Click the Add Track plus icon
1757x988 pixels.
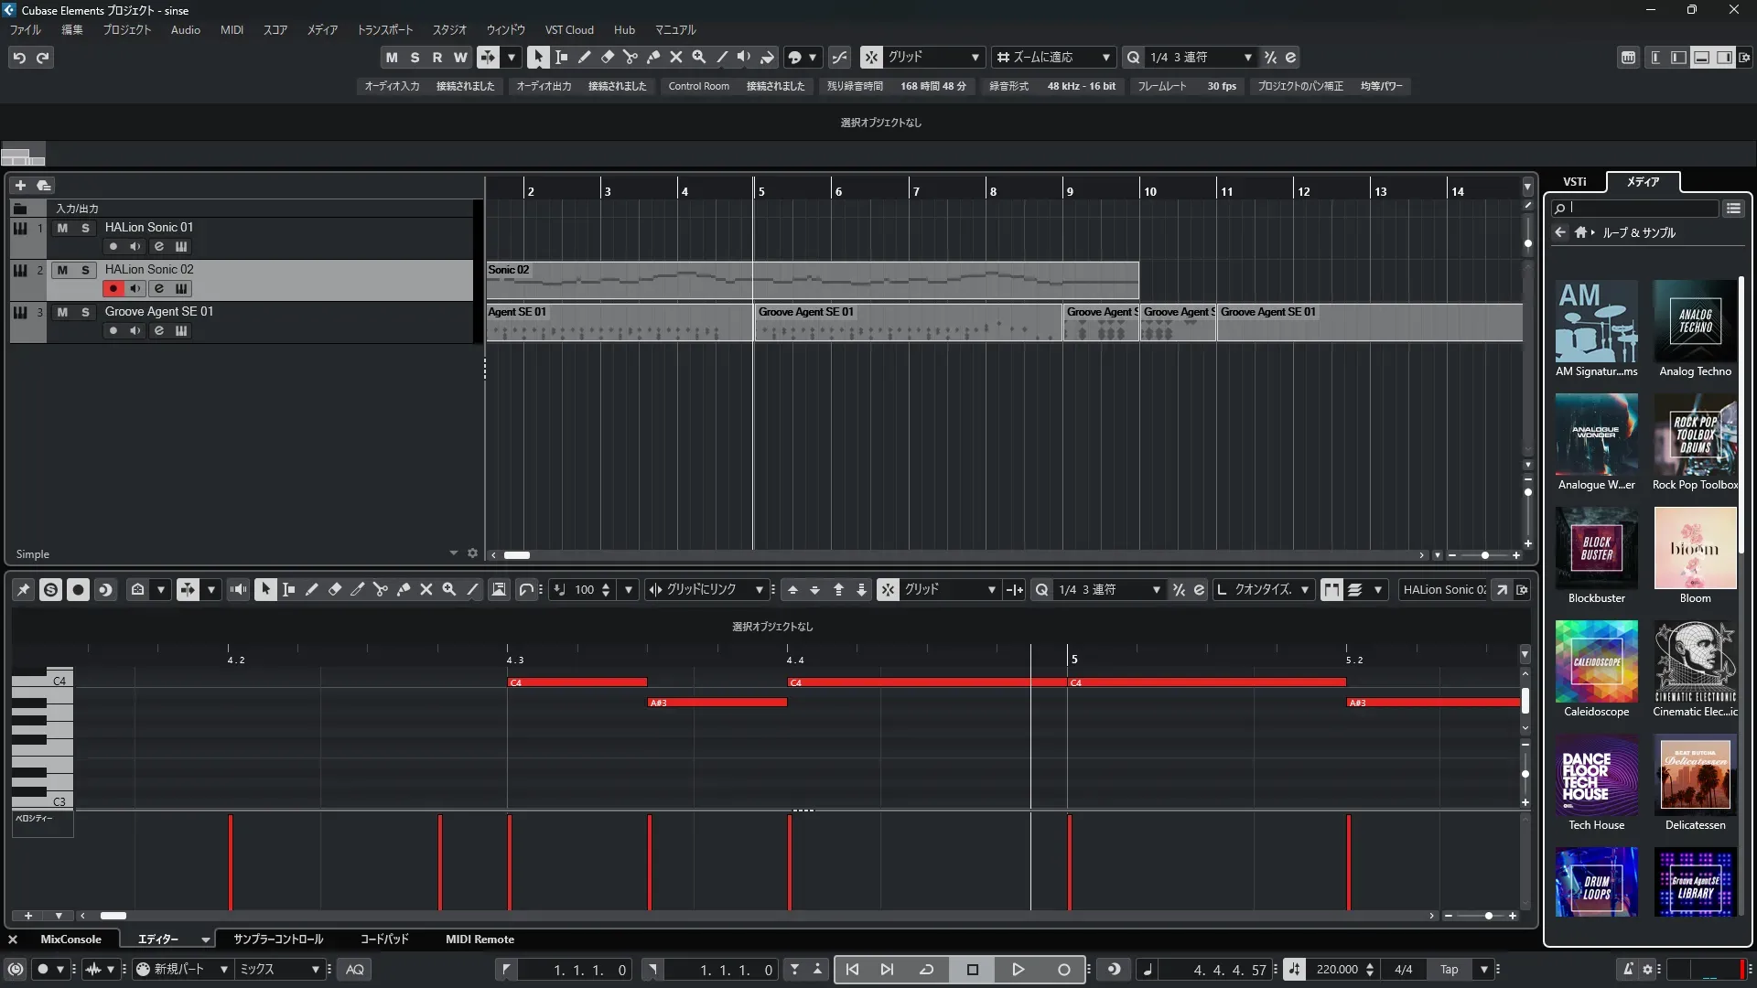tap(20, 186)
